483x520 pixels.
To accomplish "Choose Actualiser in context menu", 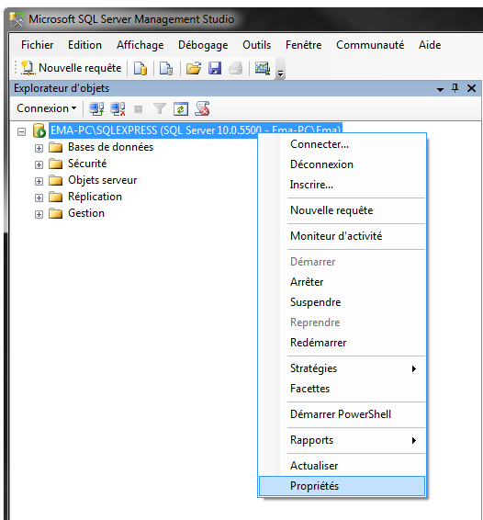I will click(x=342, y=466).
